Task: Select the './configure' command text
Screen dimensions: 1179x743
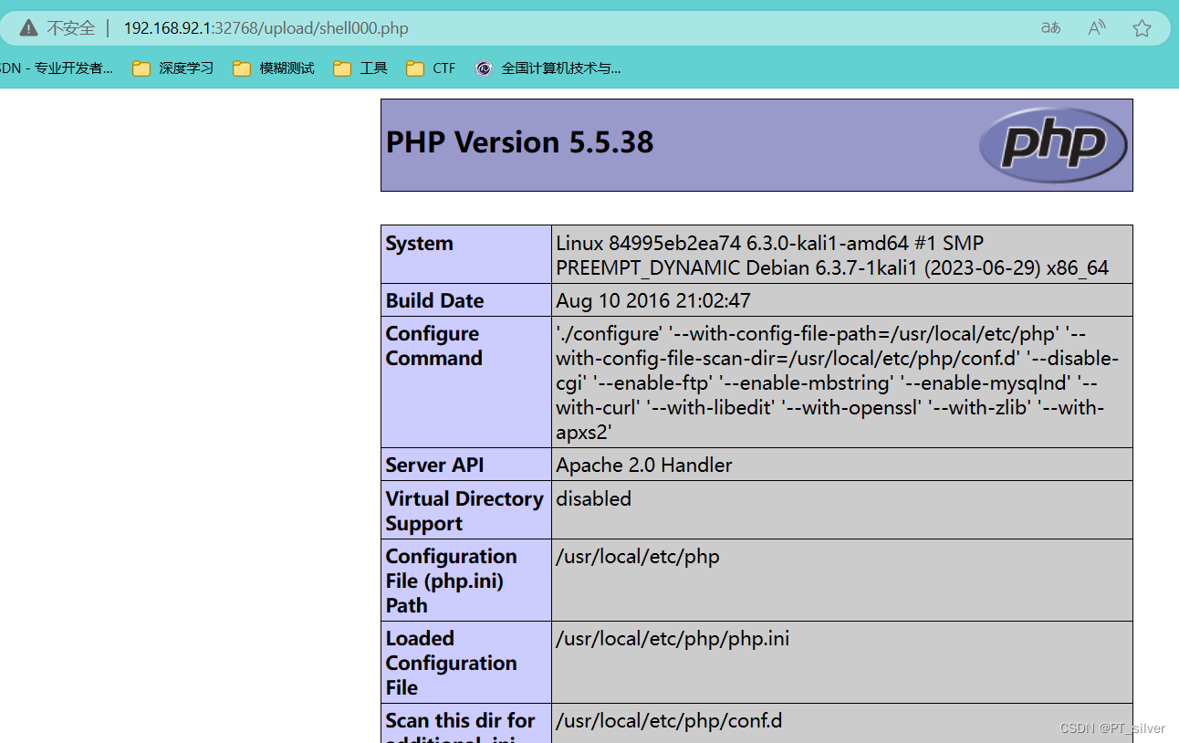Action: coord(837,382)
